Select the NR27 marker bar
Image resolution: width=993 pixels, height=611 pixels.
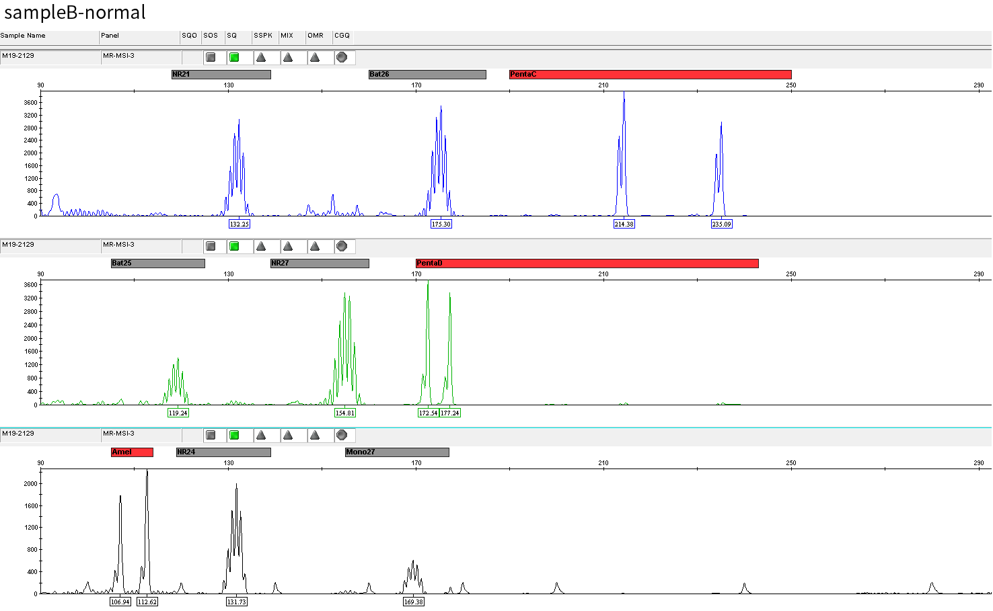(320, 263)
